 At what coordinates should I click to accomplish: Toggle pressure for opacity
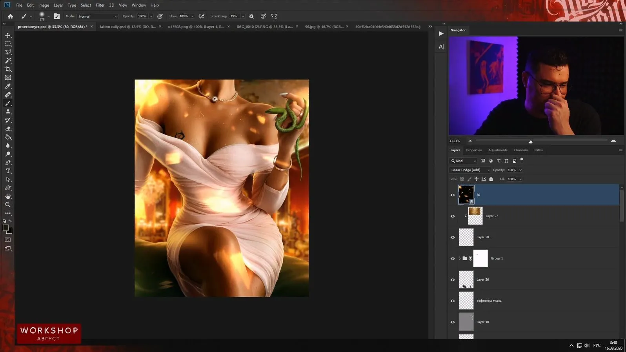point(160,16)
